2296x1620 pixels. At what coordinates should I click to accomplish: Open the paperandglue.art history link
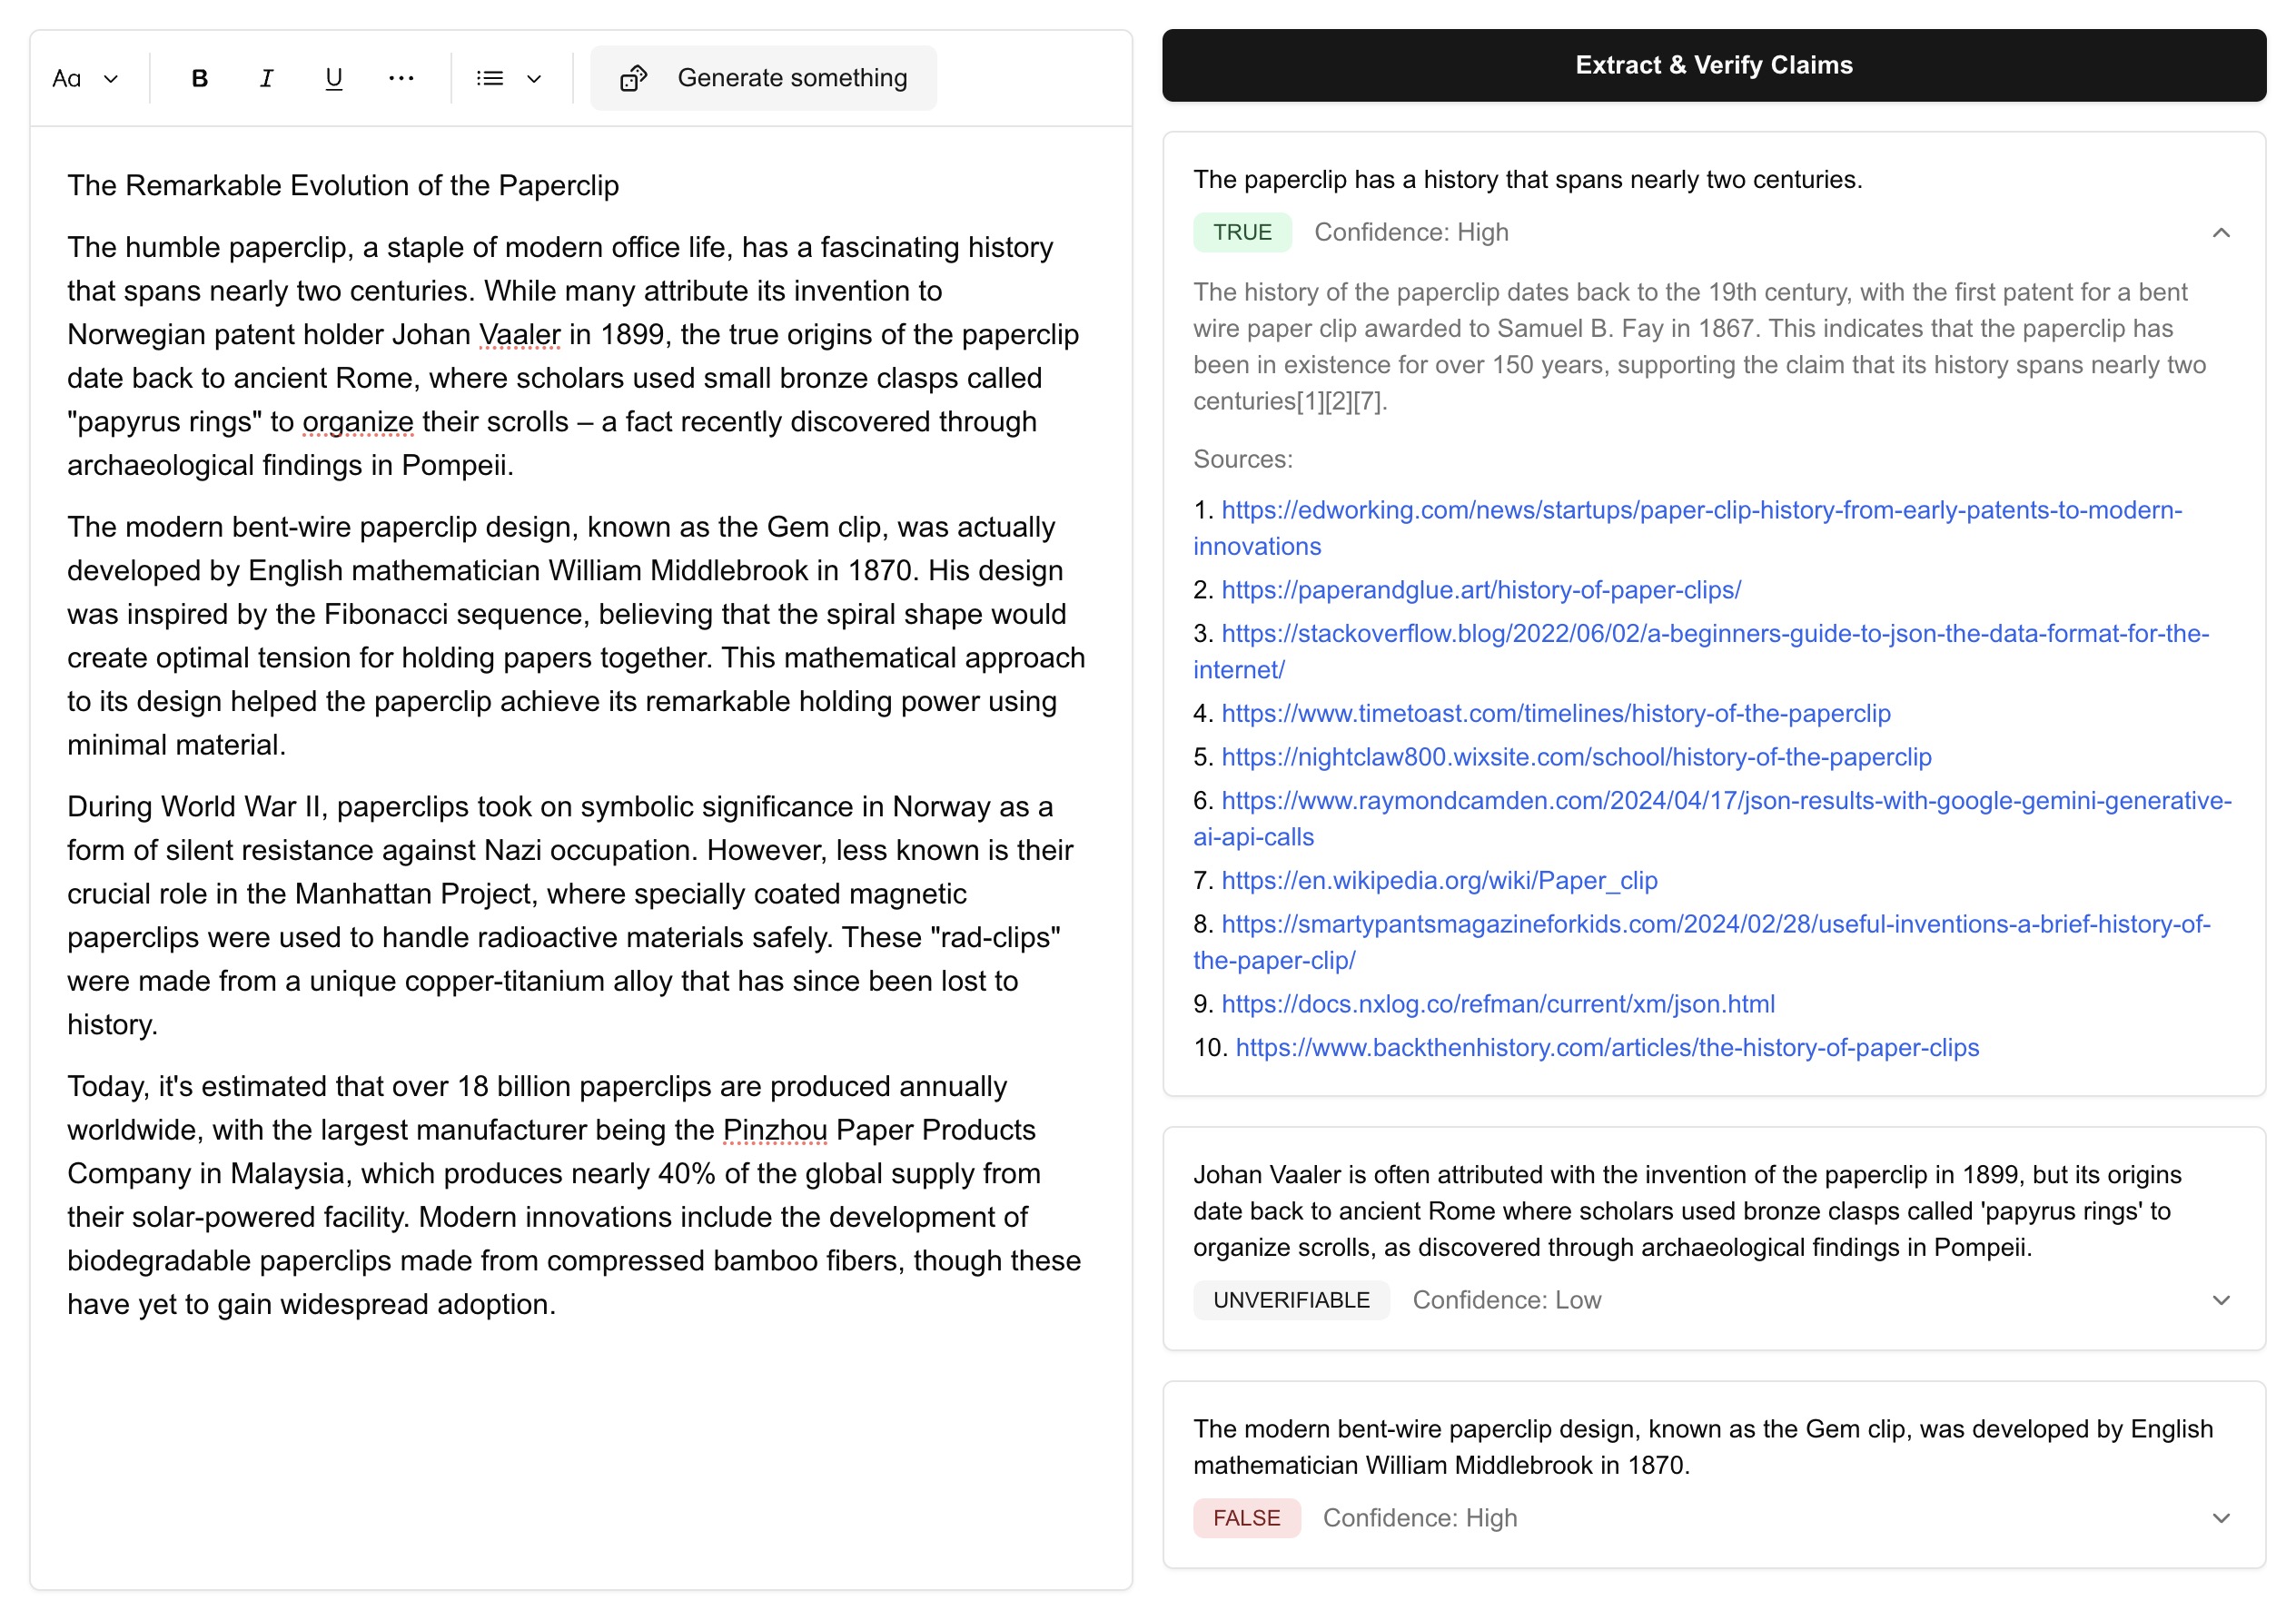tap(1480, 590)
